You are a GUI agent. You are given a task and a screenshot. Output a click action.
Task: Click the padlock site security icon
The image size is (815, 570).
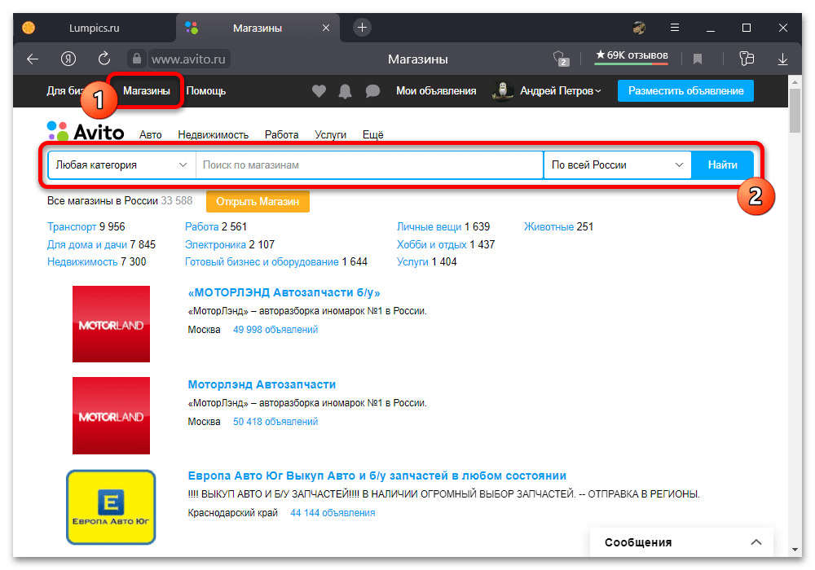point(137,59)
